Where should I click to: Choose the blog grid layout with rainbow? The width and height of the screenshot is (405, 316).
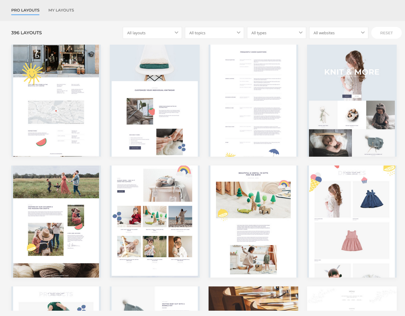[154, 221]
